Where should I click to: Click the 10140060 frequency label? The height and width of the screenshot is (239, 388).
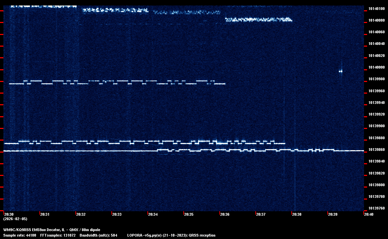click(x=376, y=32)
